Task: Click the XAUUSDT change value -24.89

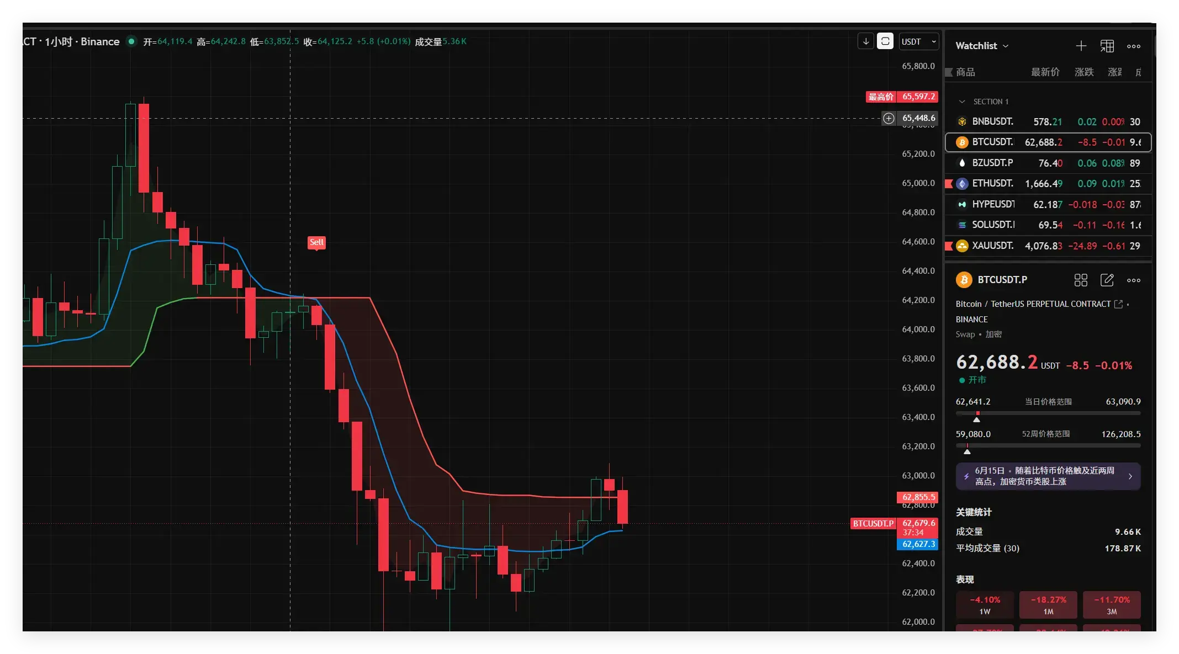Action: click(x=1083, y=246)
